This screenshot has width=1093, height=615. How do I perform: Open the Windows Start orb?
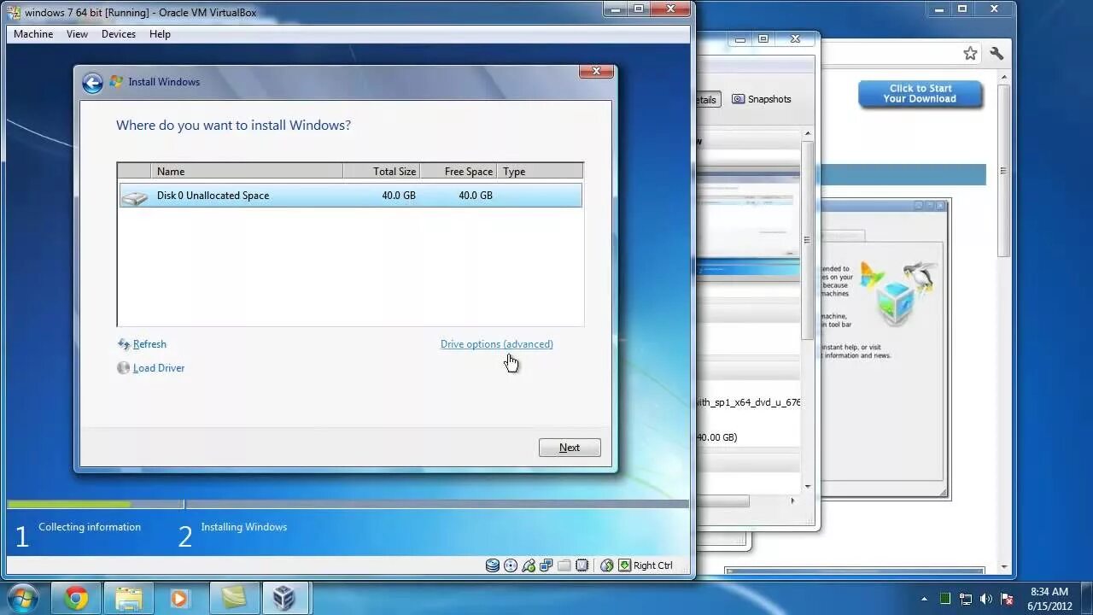(23, 598)
